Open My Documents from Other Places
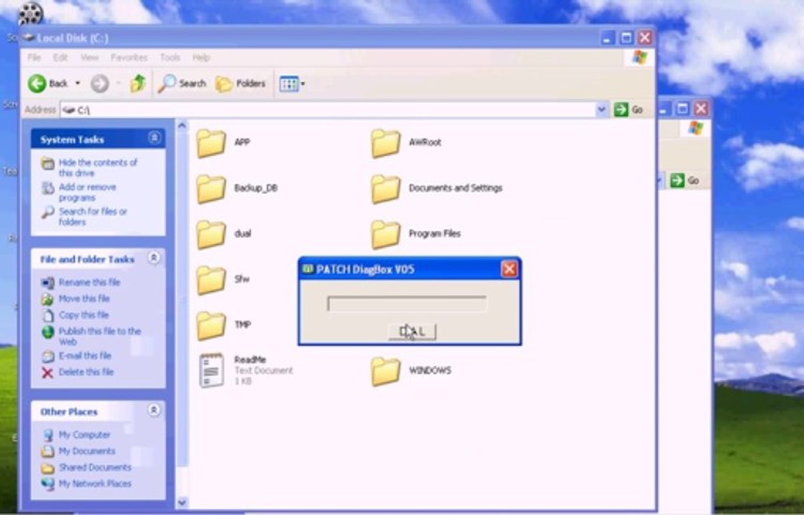The height and width of the screenshot is (515, 804). (x=87, y=451)
